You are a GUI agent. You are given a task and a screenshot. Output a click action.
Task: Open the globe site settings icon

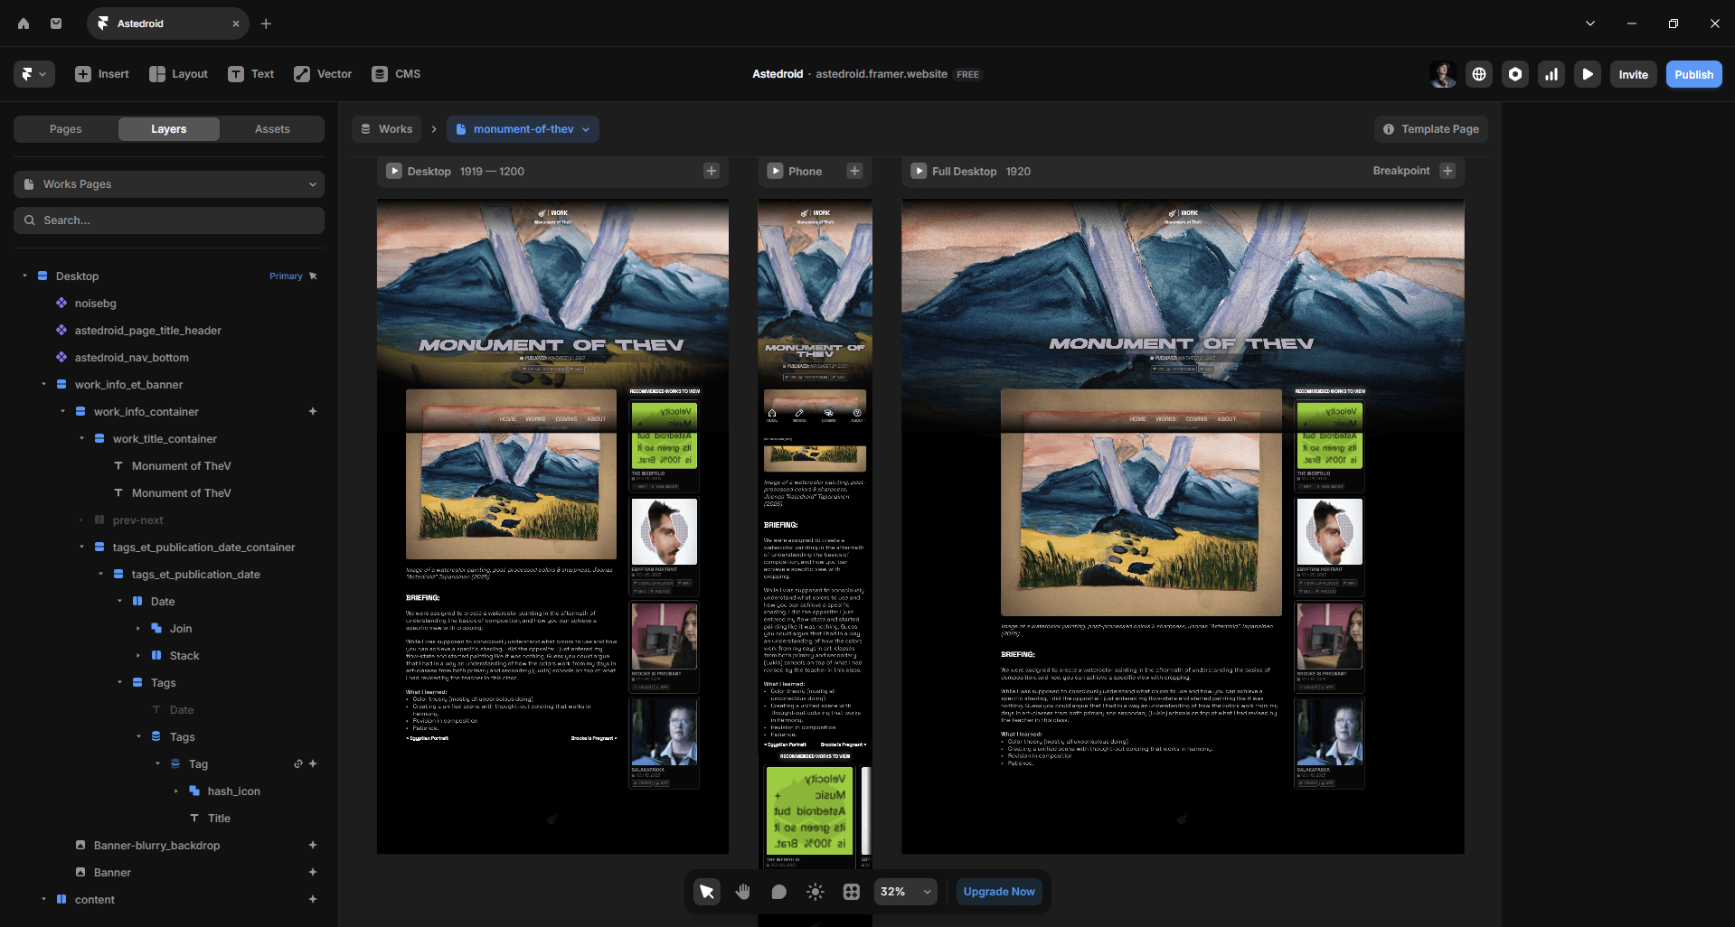pos(1479,74)
